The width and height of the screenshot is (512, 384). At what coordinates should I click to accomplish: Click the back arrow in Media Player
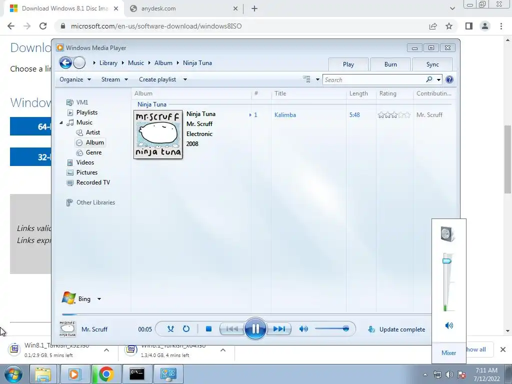click(x=65, y=62)
